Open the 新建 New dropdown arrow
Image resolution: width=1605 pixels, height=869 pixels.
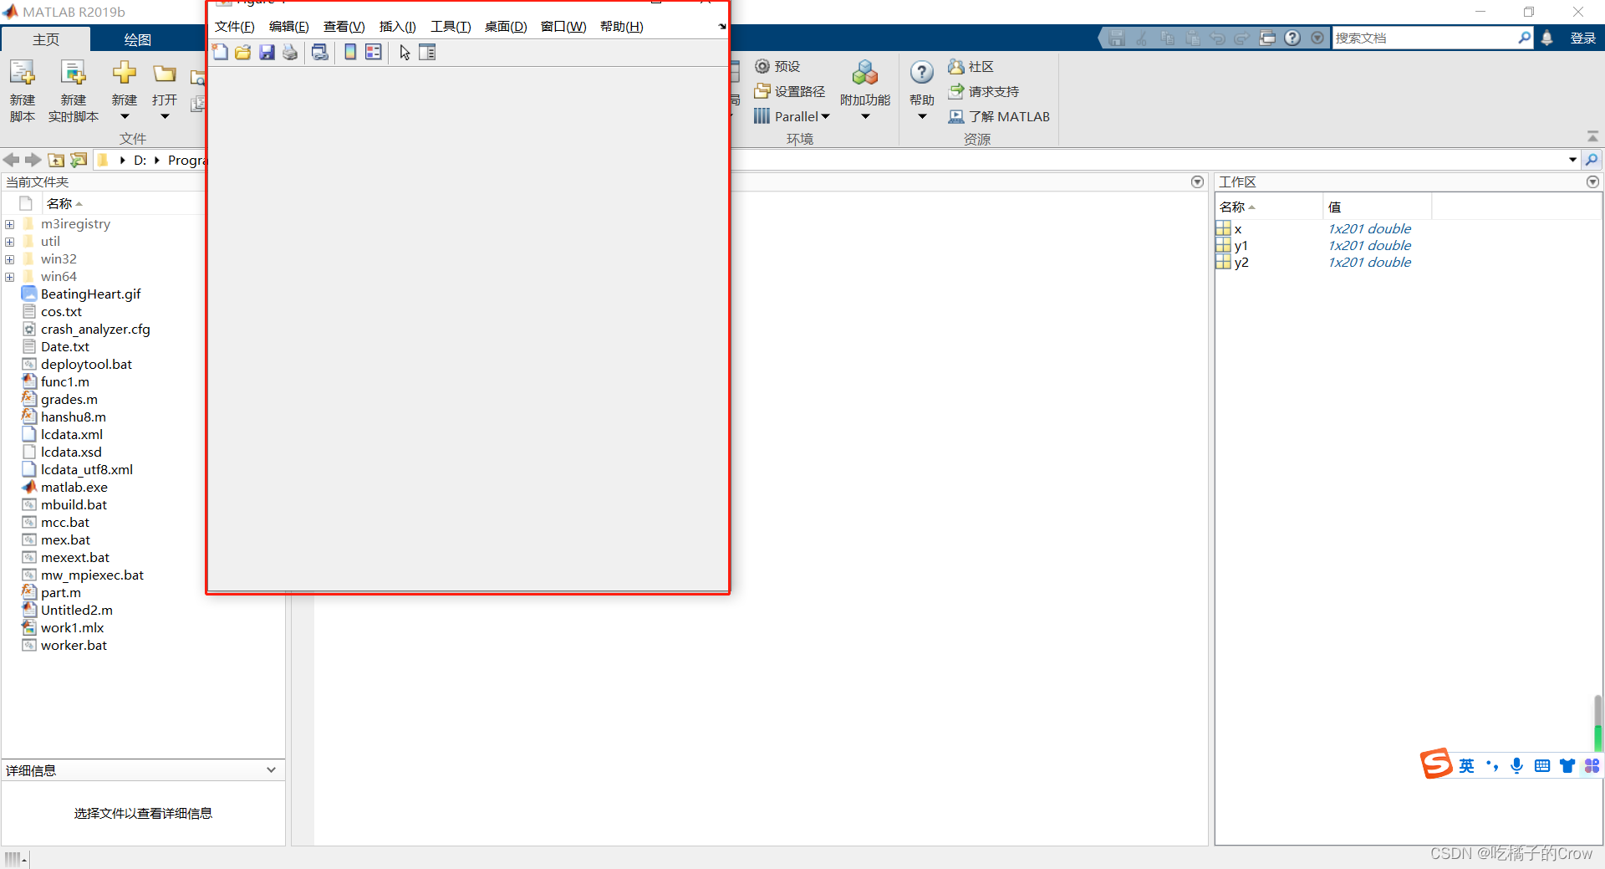[125, 117]
